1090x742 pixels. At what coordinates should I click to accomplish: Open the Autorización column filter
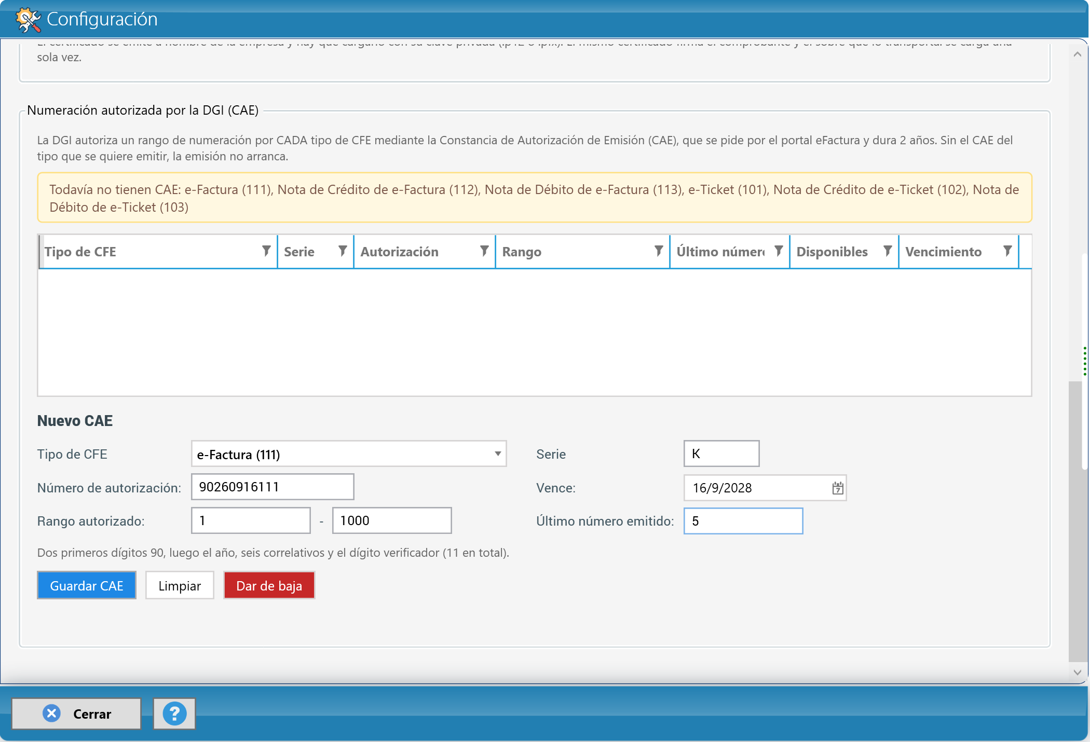[484, 251]
